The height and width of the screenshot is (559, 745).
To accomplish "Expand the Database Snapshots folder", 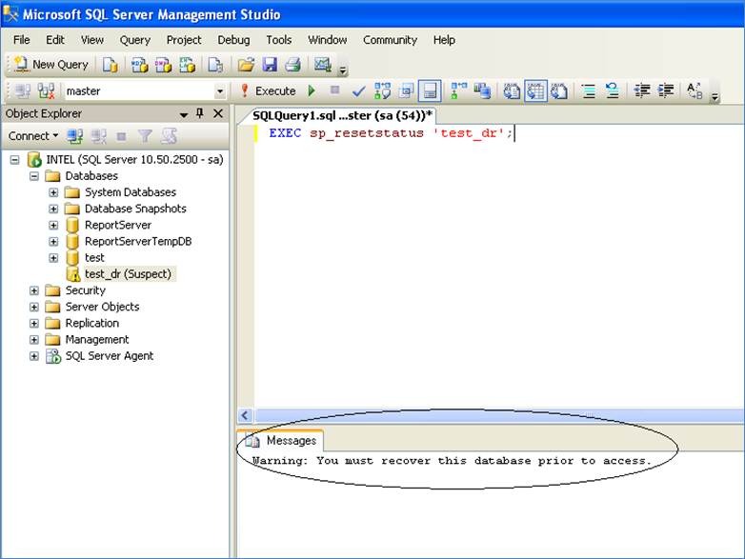I will (x=53, y=209).
